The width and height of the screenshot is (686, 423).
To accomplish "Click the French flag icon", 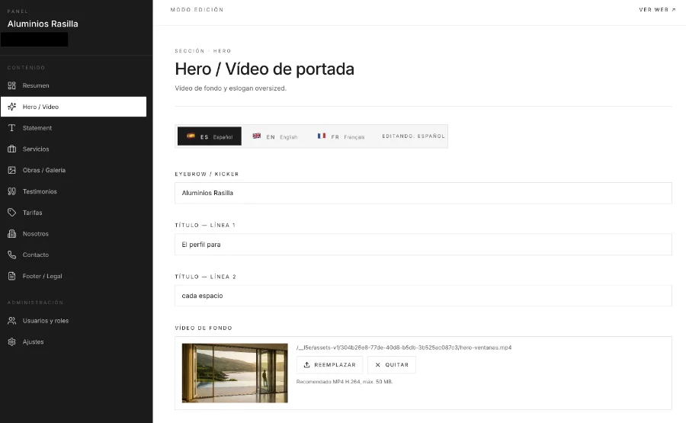I will [x=322, y=136].
